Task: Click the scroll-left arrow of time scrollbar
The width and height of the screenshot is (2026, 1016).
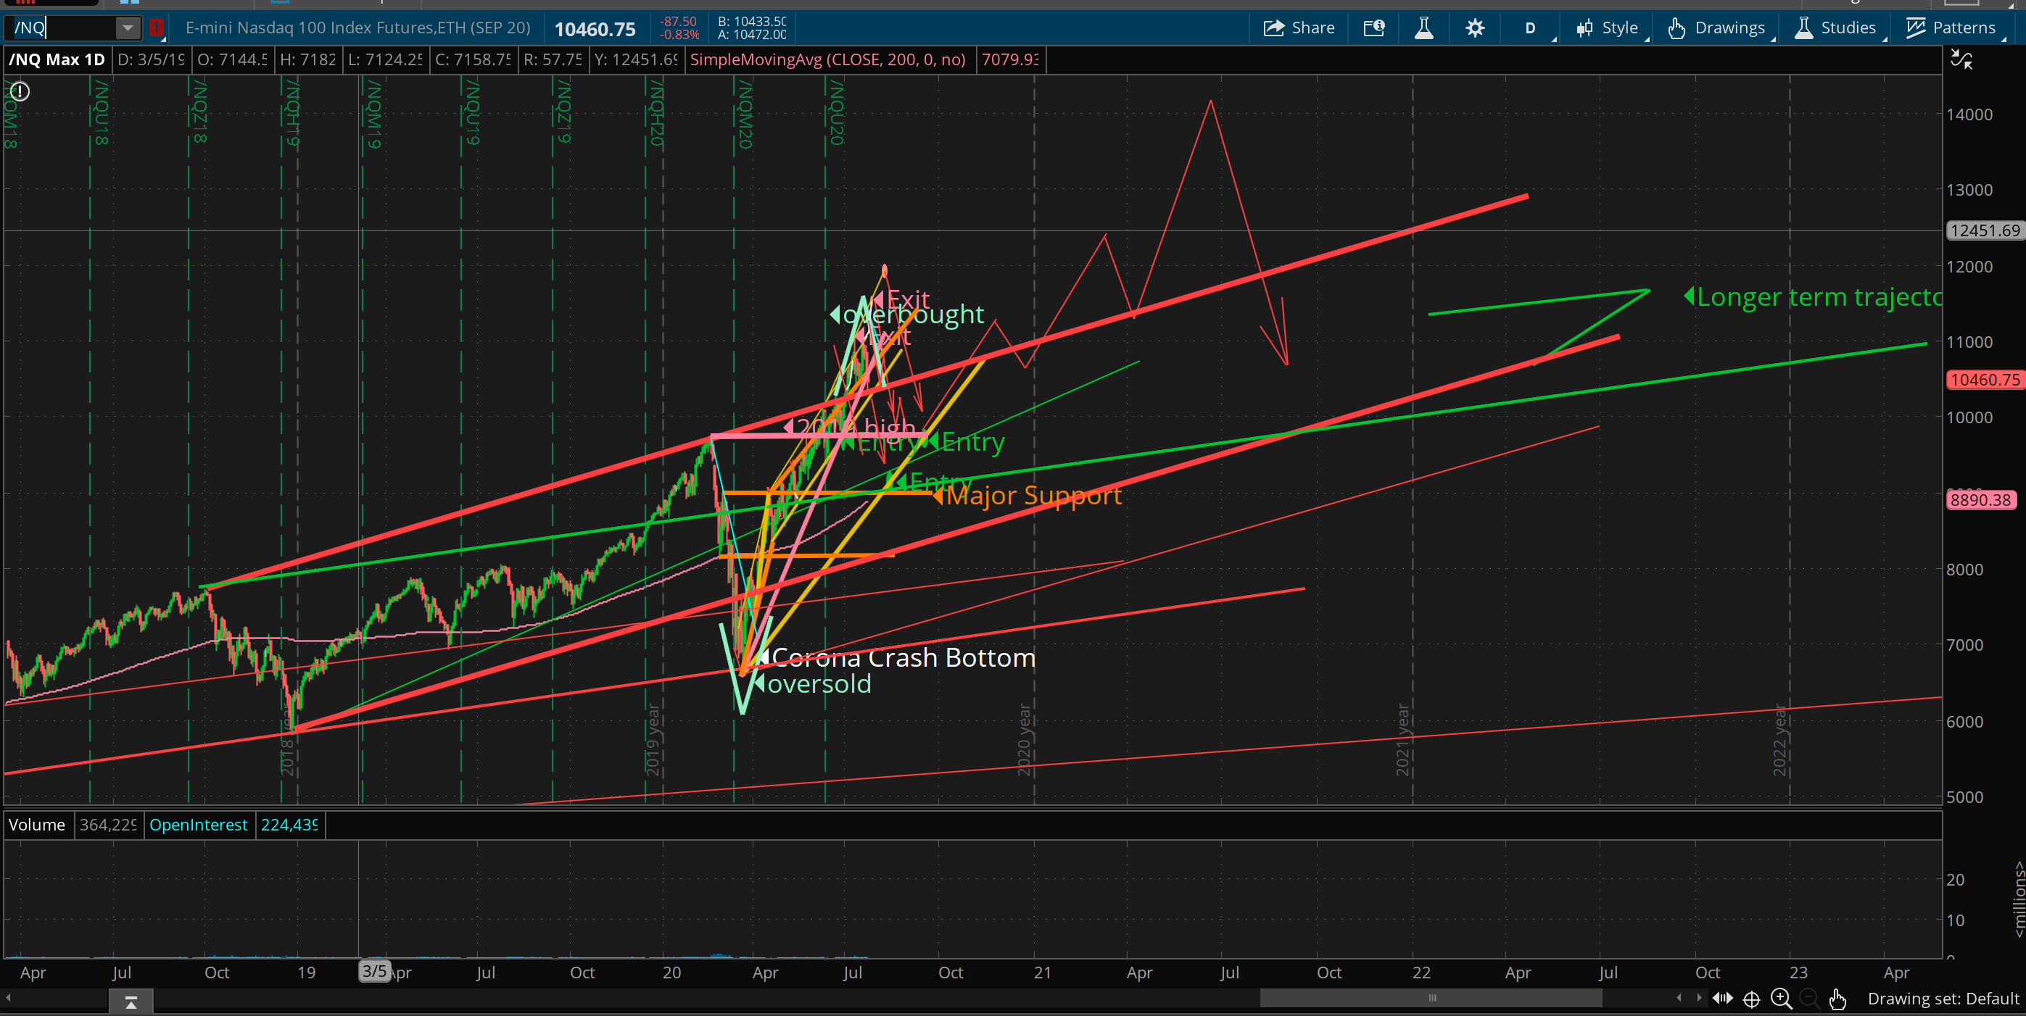Action: [8, 998]
